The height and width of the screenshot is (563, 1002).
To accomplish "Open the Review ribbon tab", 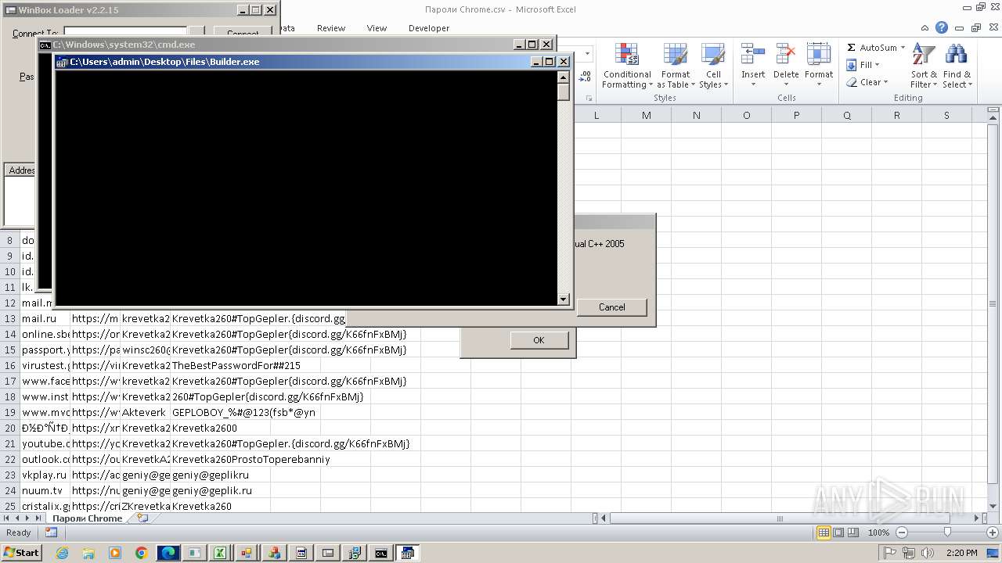I will tap(331, 28).
